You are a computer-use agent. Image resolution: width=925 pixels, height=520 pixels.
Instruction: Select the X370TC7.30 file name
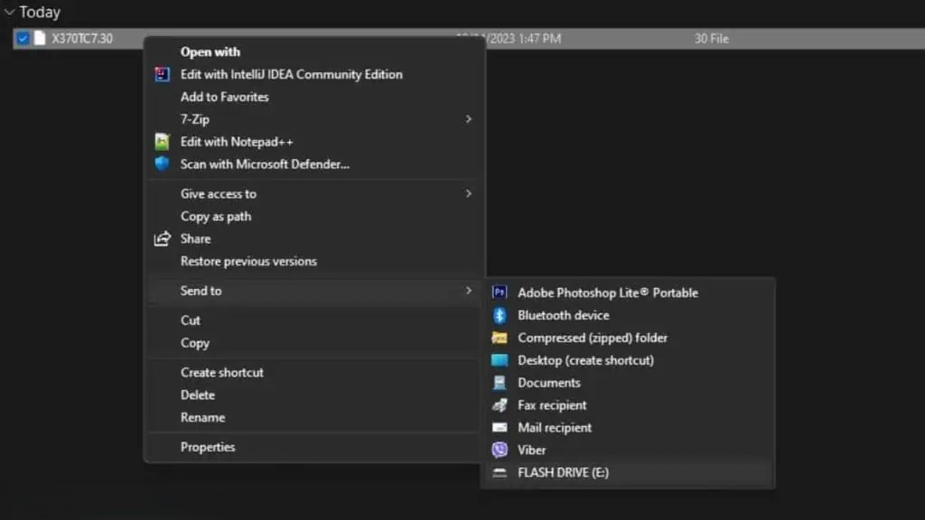click(81, 38)
